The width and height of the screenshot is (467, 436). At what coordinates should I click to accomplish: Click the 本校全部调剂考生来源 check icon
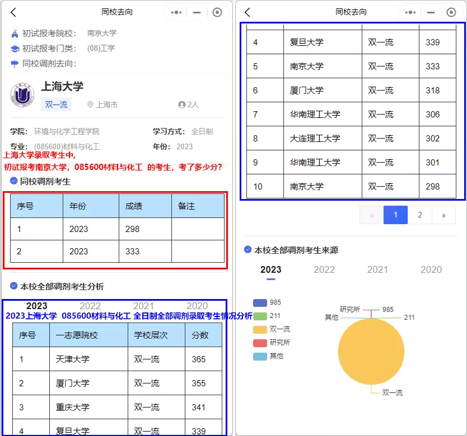click(248, 249)
